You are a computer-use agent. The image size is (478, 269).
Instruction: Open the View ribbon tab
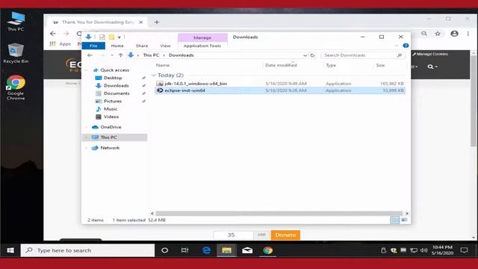(165, 46)
